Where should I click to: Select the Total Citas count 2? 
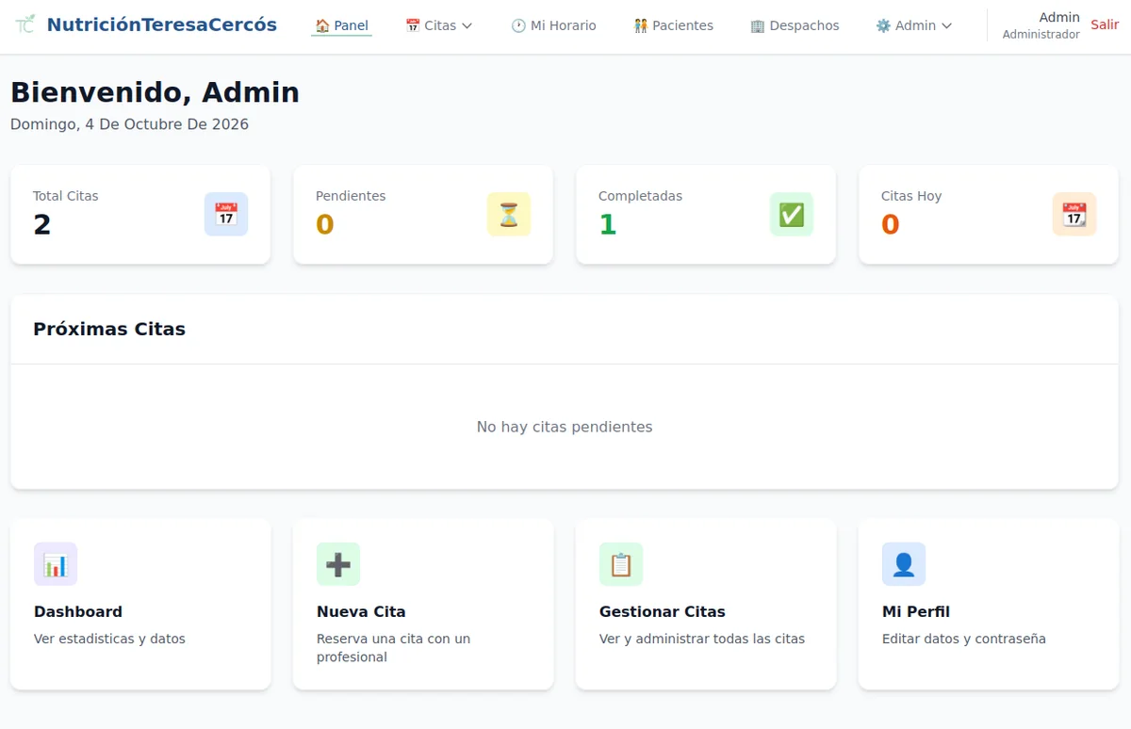click(x=42, y=224)
